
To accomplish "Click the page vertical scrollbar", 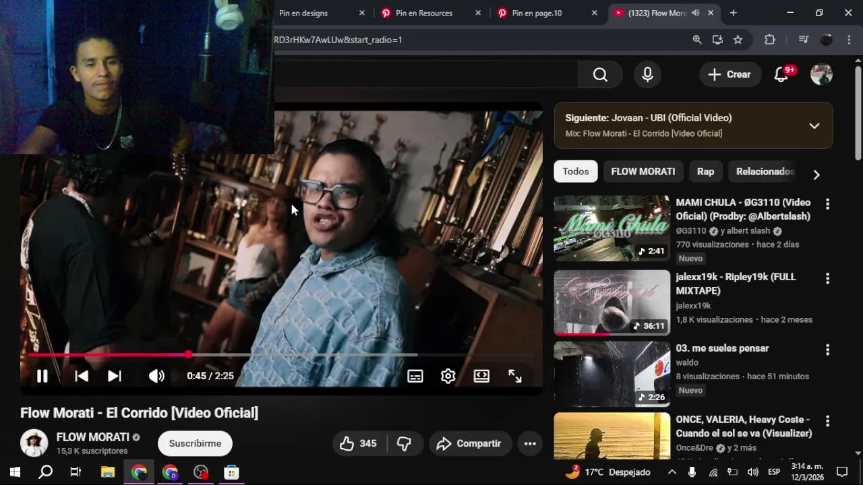I will click(858, 113).
